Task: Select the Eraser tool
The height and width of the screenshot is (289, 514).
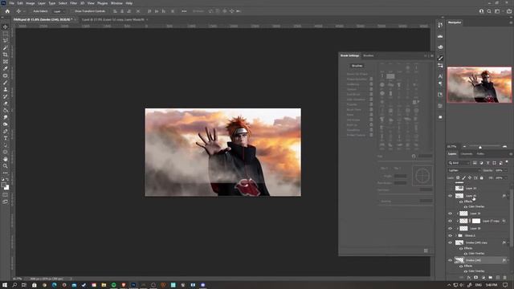Action: pos(6,104)
